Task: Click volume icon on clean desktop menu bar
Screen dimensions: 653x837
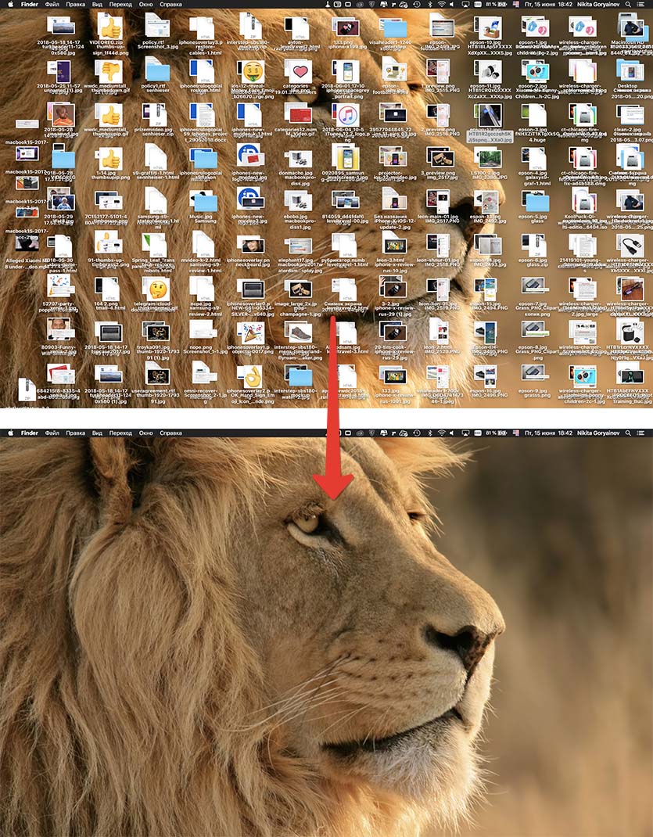Action: pos(452,433)
